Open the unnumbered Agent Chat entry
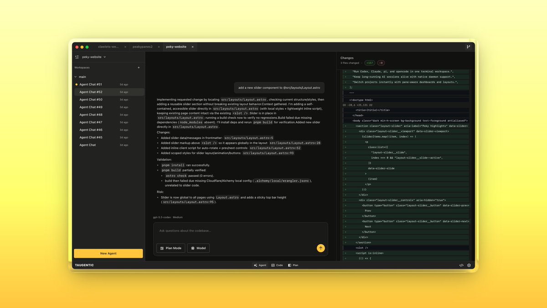Image resolution: width=547 pixels, height=308 pixels. [109, 145]
